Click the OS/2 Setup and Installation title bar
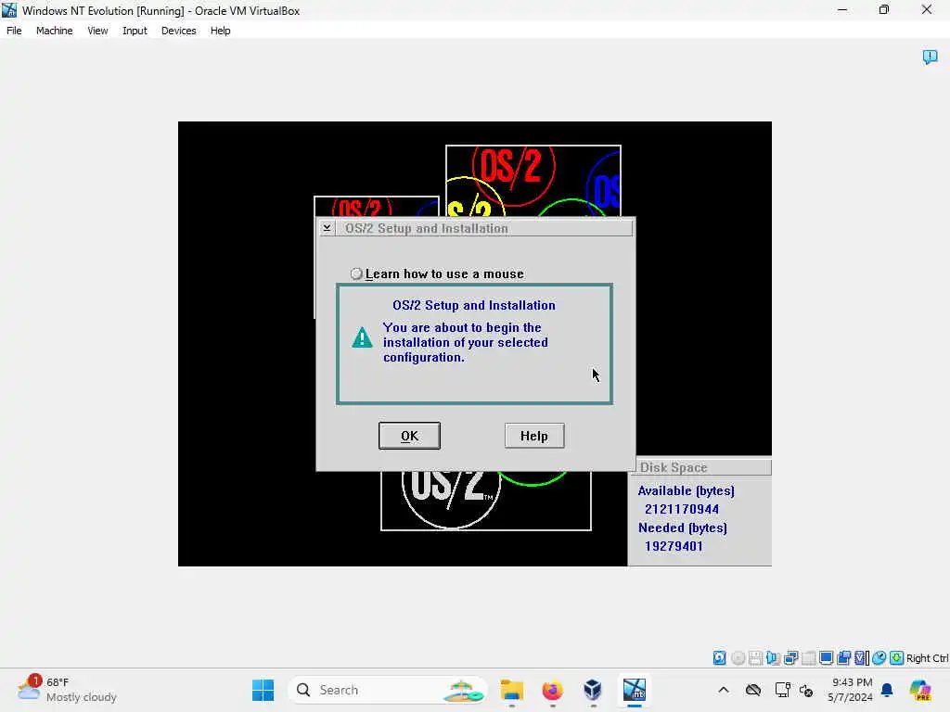The height and width of the screenshot is (712, 950). pyautogui.click(x=483, y=228)
